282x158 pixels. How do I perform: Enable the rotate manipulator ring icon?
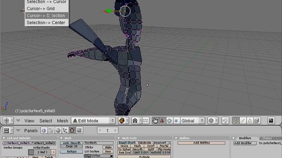point(169,121)
